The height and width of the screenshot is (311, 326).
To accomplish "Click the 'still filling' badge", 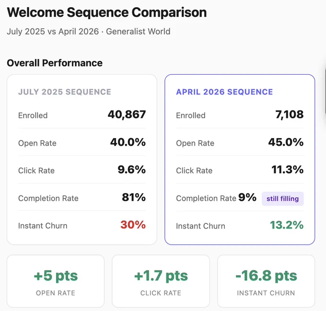I will (x=282, y=198).
